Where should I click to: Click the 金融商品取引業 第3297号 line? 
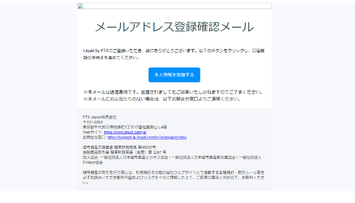click(x=124, y=152)
